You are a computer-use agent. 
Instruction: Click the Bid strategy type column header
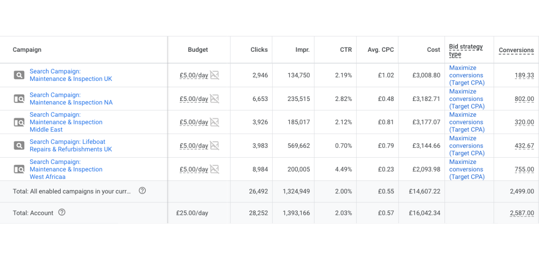(x=465, y=50)
